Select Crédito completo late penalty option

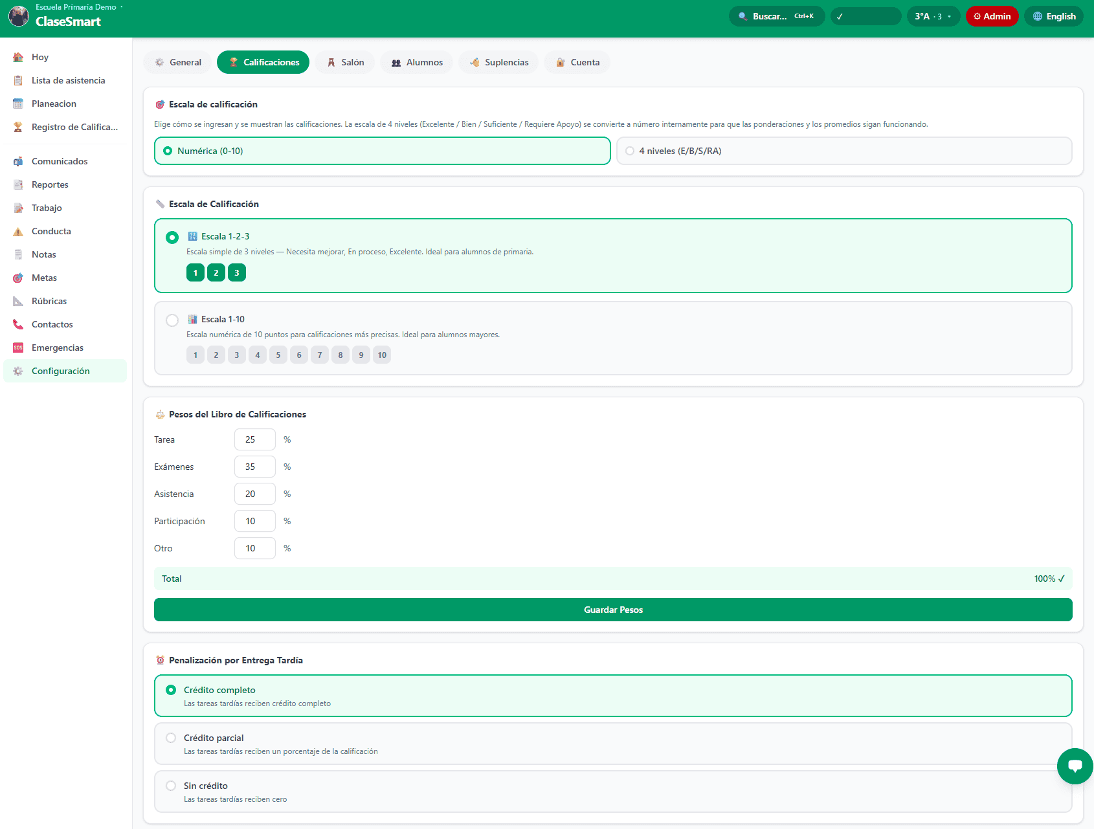tap(613, 696)
